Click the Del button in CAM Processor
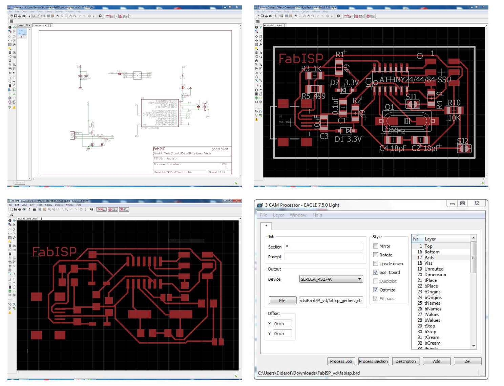Screen dimensions: 504x386 point(467,361)
